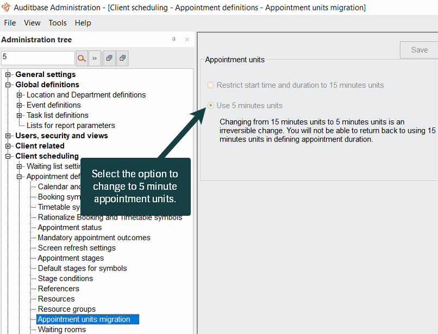Screen dimensions: 438x334
Task: Select Appointment units migration in the tree
Action: tap(87, 319)
